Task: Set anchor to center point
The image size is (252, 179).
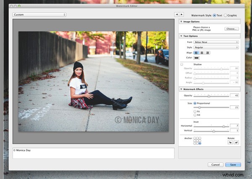Action: click(197, 141)
